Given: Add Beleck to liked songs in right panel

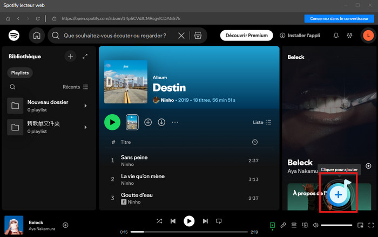Looking at the screenshot, I should click(368, 166).
